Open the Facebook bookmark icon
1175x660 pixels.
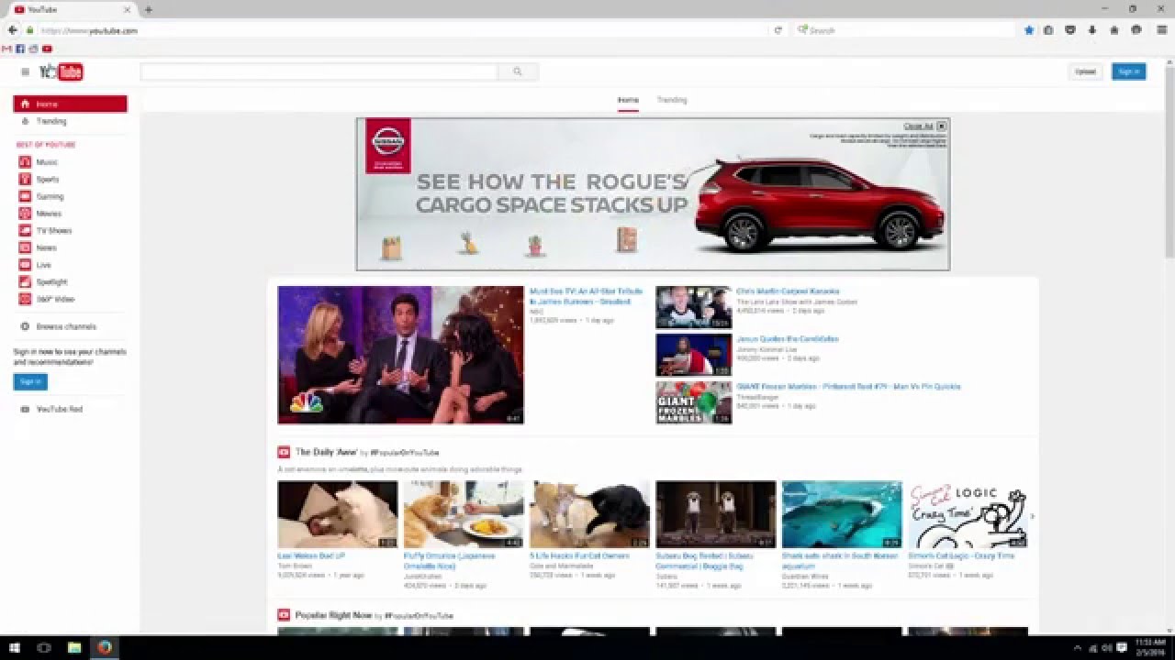pyautogui.click(x=20, y=49)
